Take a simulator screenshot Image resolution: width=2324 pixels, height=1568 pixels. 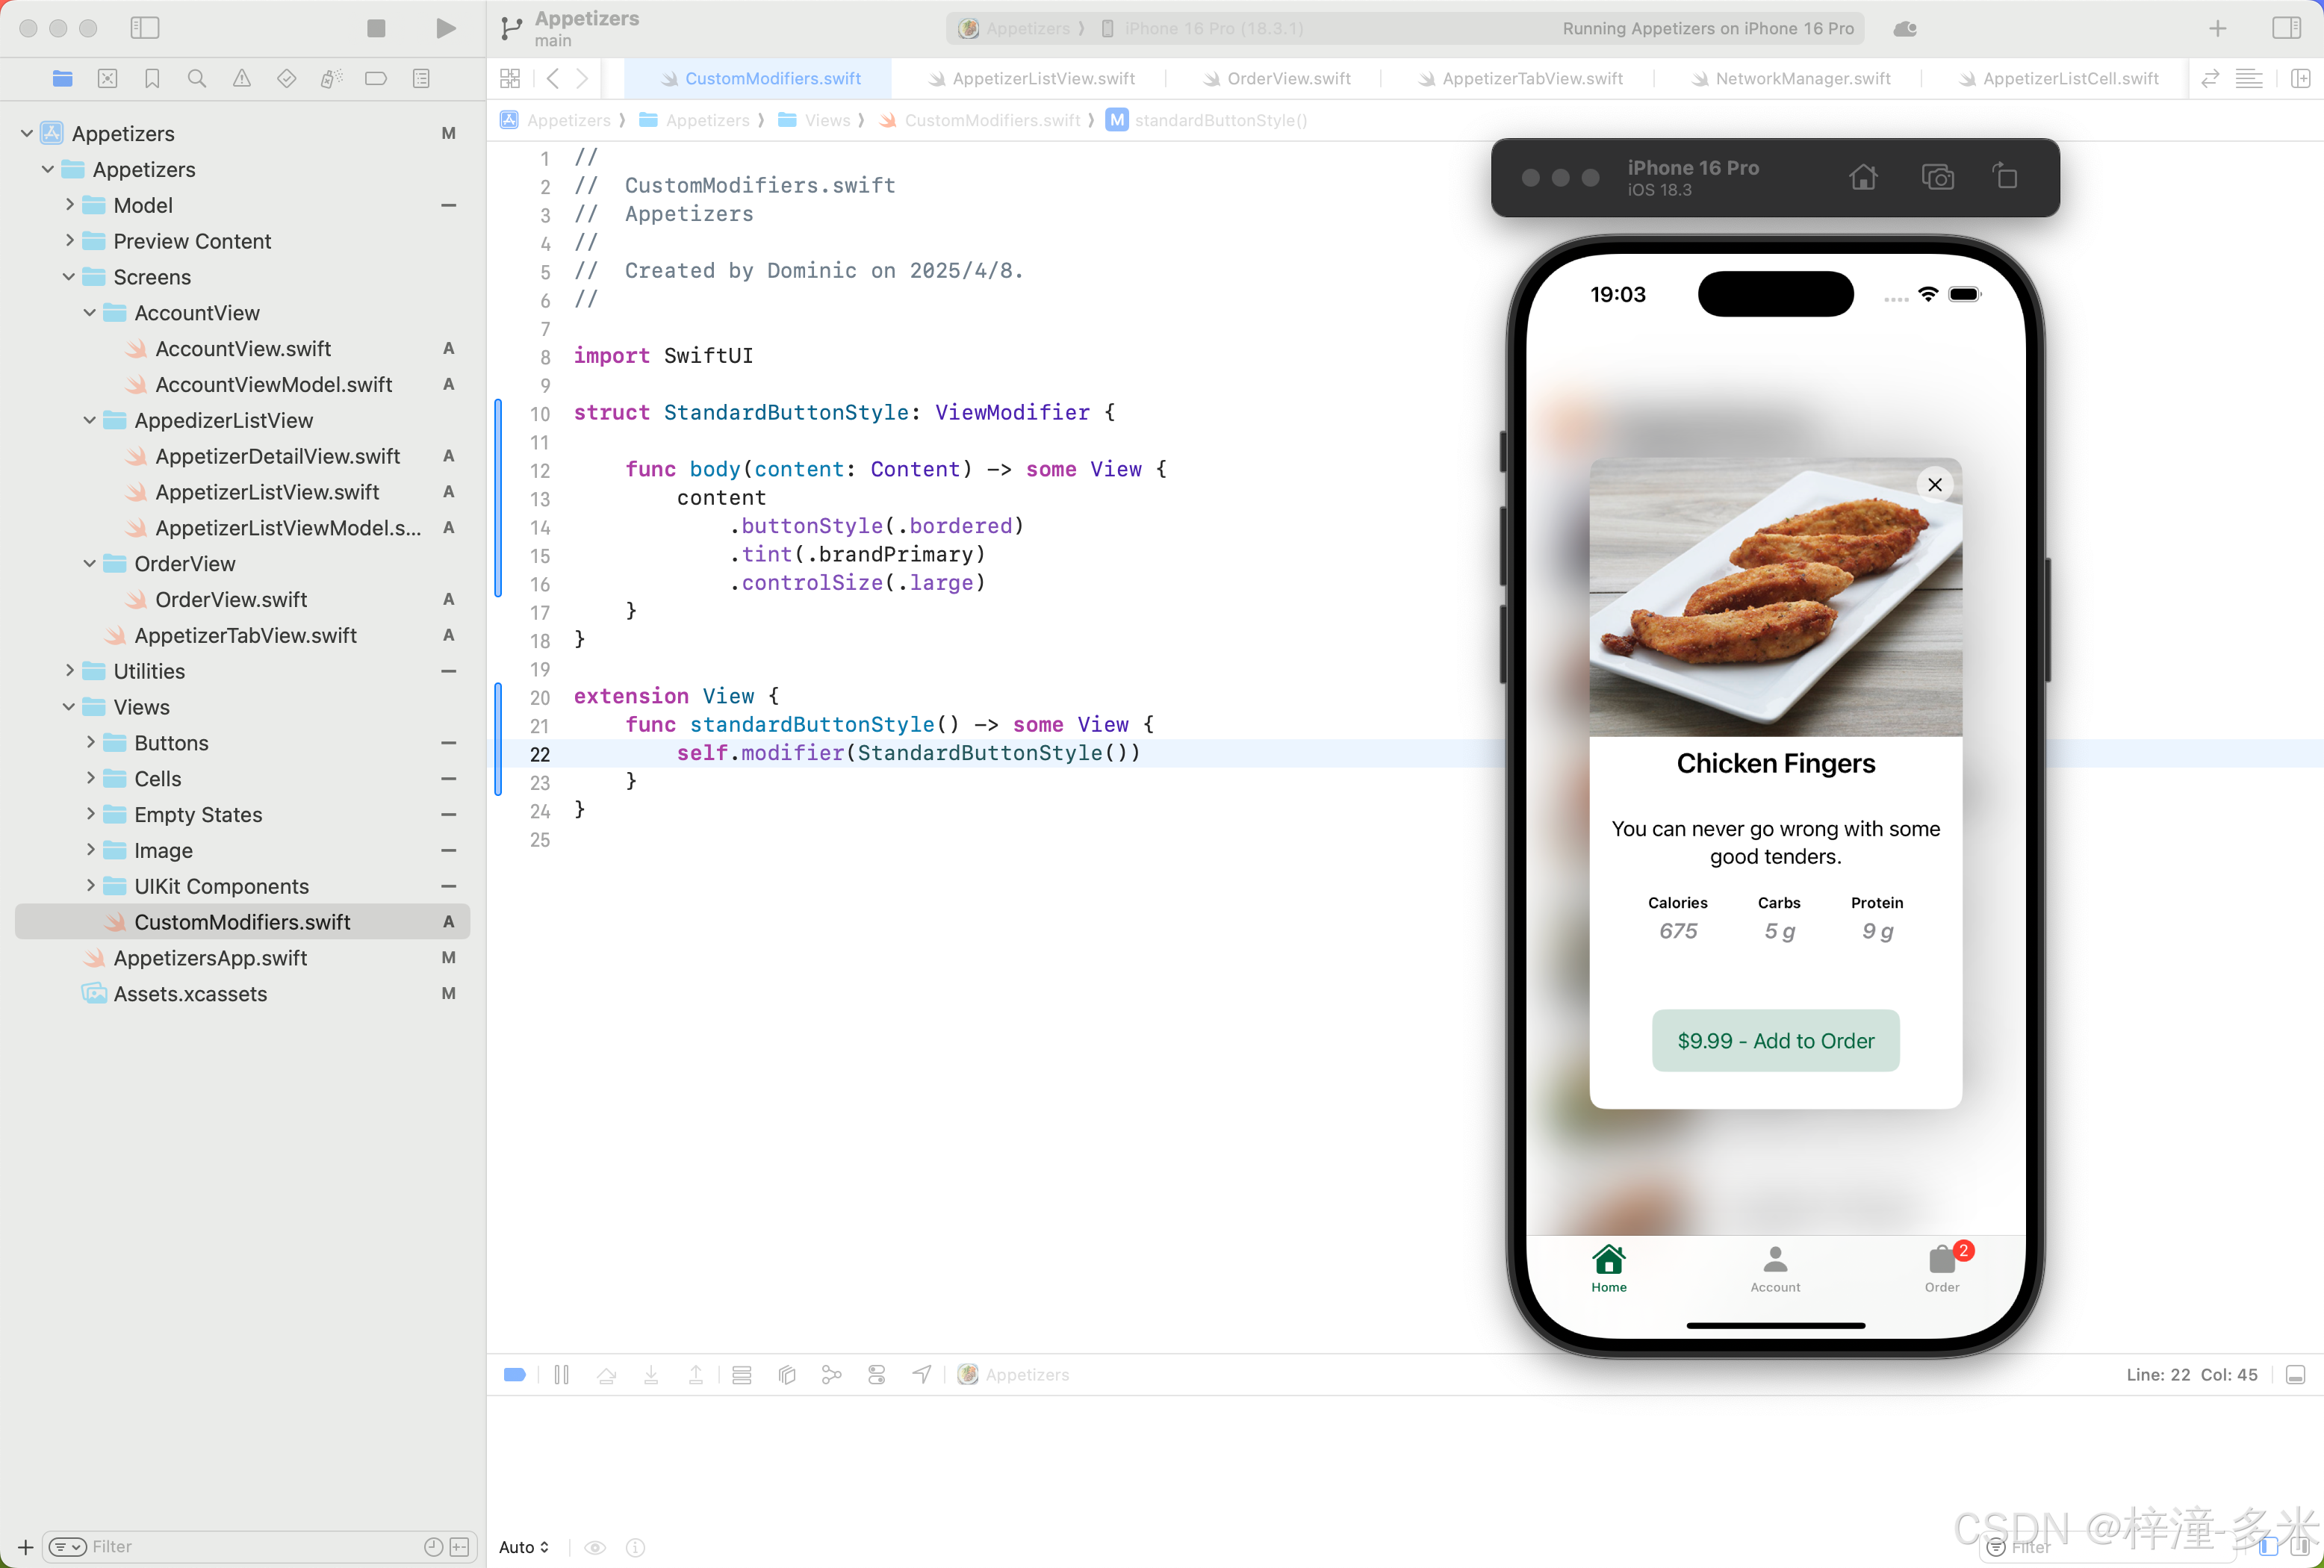[1937, 177]
